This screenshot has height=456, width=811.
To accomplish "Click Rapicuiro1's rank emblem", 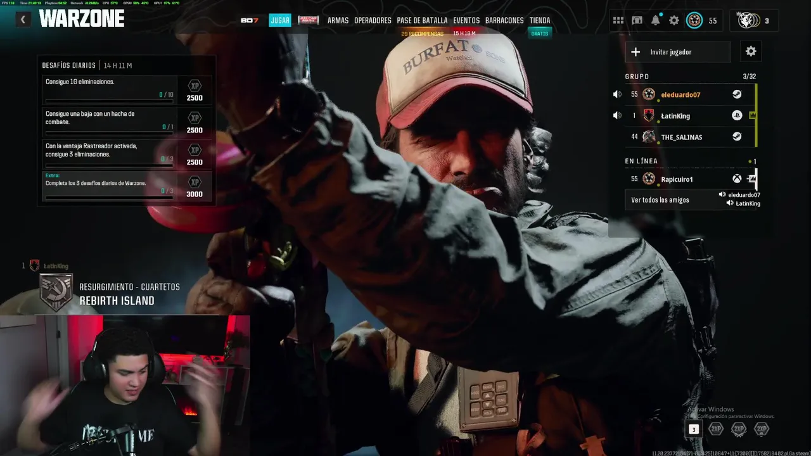I will [649, 179].
